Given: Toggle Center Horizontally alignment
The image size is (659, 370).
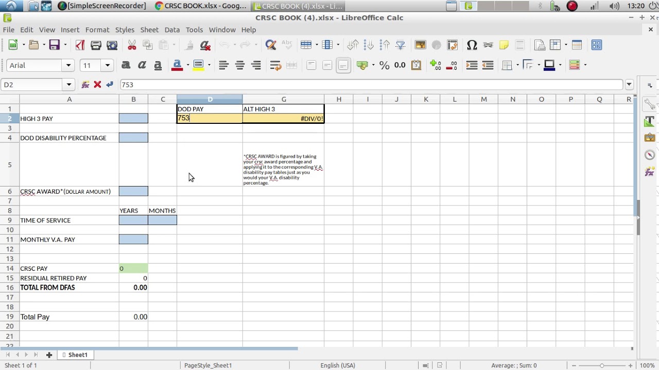Looking at the screenshot, I should pos(240,65).
